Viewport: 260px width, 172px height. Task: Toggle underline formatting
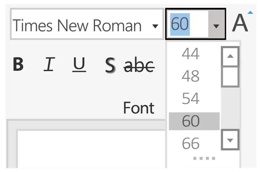[x=79, y=64]
